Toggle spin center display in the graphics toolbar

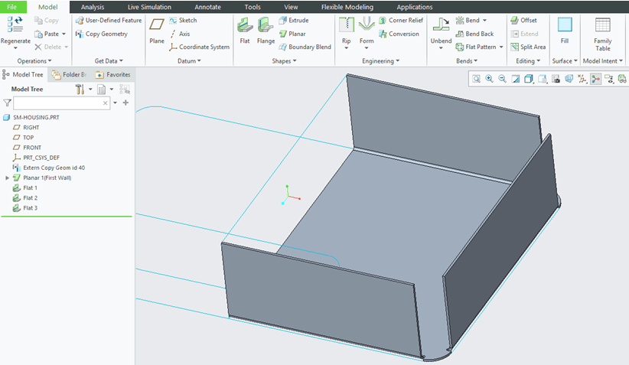[595, 79]
